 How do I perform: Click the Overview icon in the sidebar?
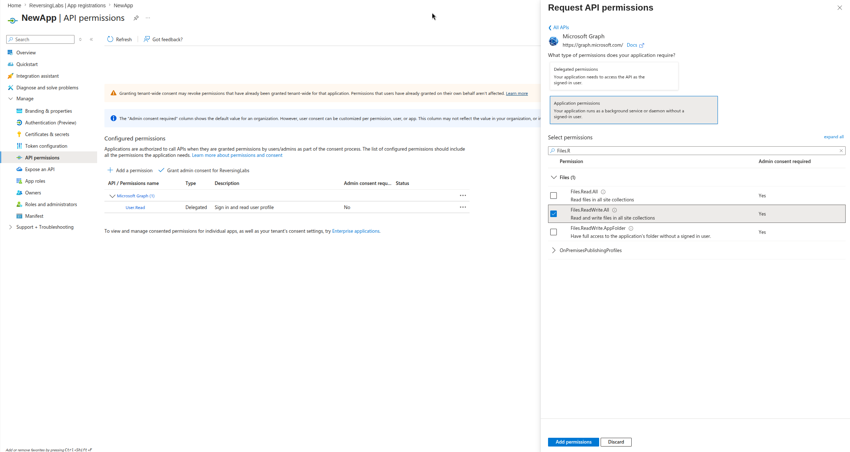pyautogui.click(x=10, y=53)
